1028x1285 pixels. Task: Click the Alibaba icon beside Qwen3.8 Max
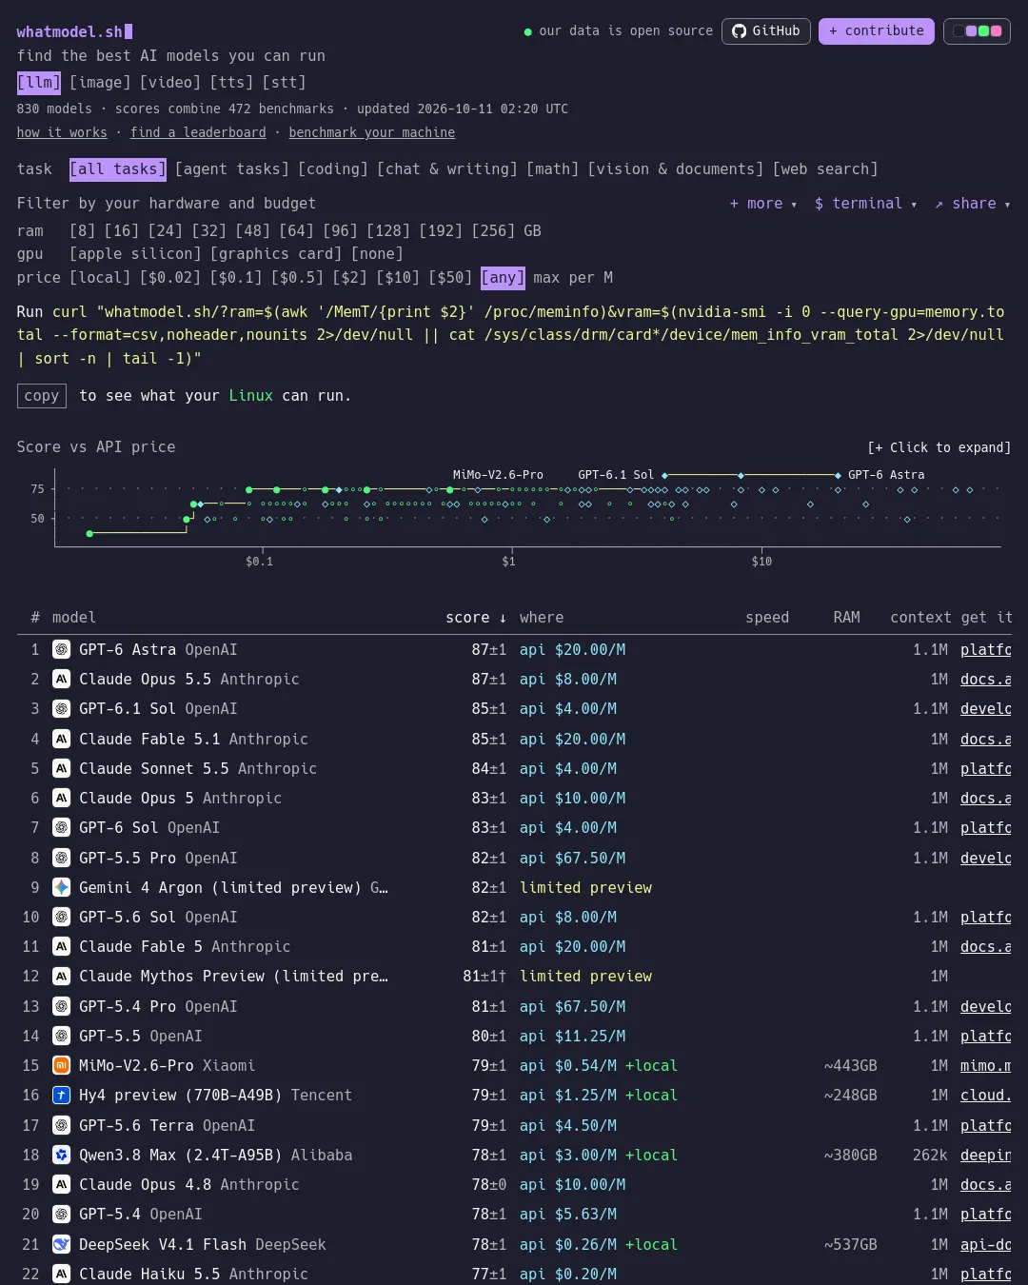click(61, 1156)
